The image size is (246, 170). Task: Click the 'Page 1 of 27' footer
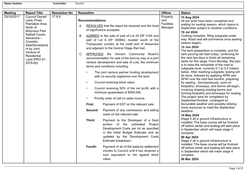coord(236,168)
